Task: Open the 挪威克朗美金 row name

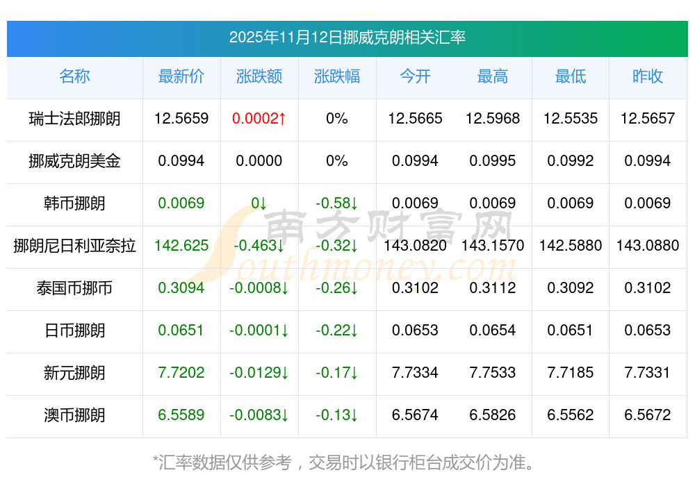Action: click(x=74, y=161)
